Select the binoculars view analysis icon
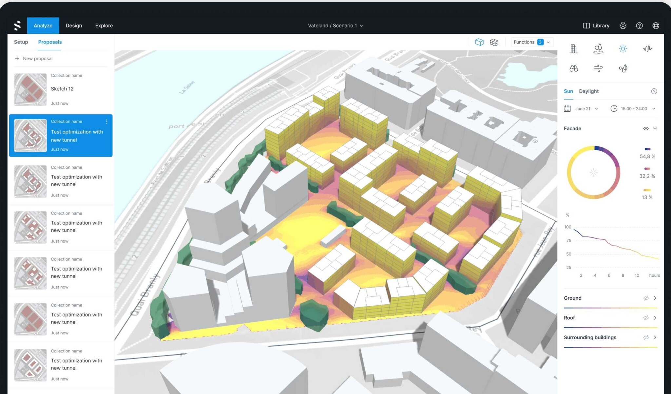This screenshot has width=671, height=394. point(574,68)
